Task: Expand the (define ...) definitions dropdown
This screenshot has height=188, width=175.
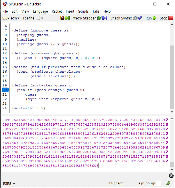Action: click(x=33, y=18)
